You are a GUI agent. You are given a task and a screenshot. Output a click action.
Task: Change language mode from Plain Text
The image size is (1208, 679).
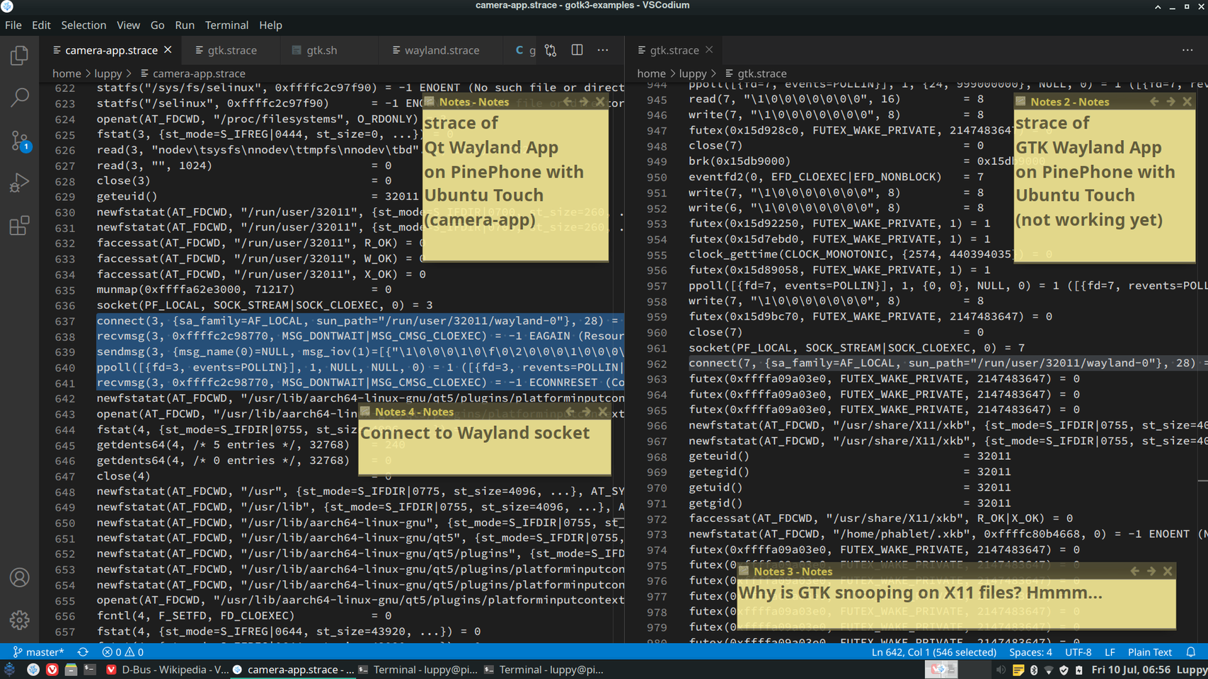pyautogui.click(x=1149, y=652)
